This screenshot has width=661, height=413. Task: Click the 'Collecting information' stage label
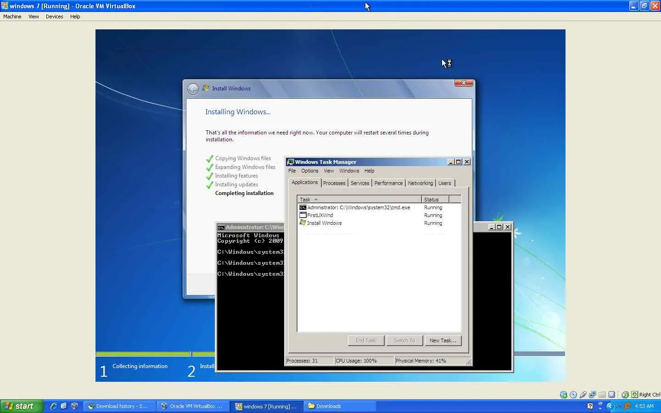(x=140, y=366)
